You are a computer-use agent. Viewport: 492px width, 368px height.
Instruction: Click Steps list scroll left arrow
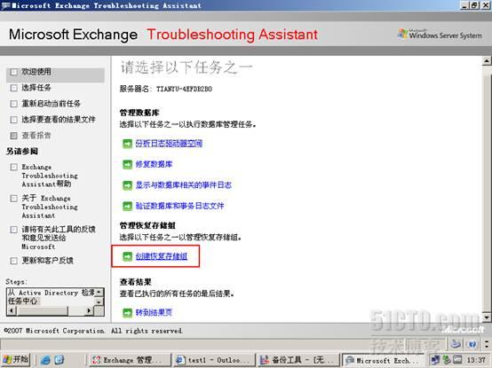pos(12,310)
